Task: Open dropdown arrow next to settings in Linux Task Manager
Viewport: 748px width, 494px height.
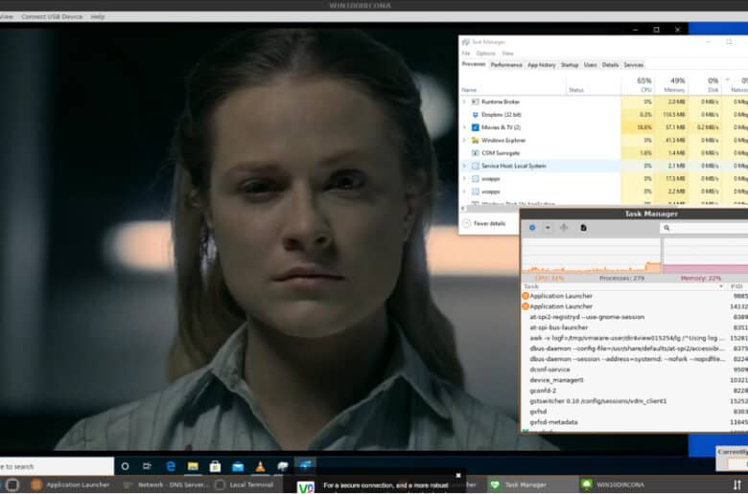Action: click(548, 228)
